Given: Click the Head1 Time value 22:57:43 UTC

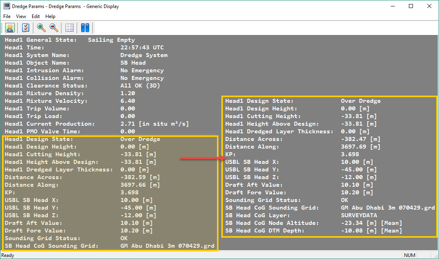Looking at the screenshot, I should coord(142,47).
